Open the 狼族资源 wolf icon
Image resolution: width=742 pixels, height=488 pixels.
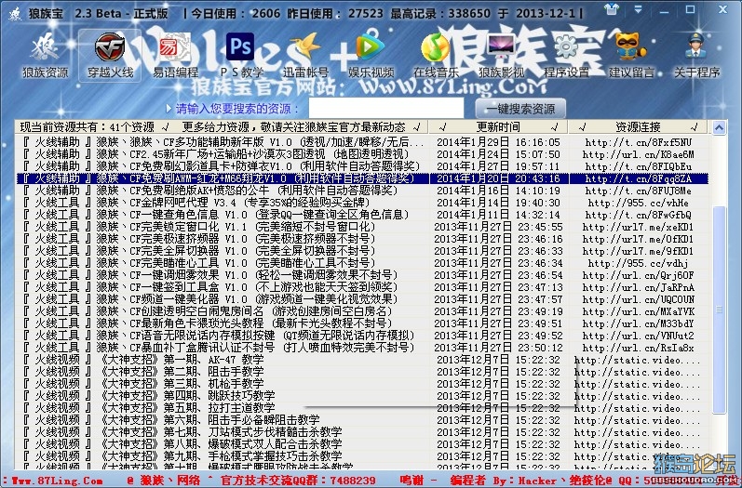click(x=46, y=55)
